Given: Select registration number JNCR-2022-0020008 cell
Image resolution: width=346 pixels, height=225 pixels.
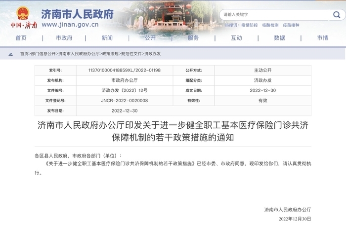Looking at the screenshot, I should coord(125,101).
